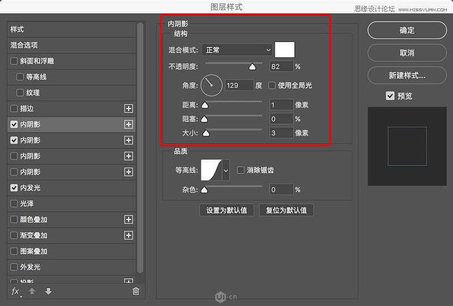This screenshot has width=453, height=306.
Task: Click the angle dial for 角度
Action: [211, 85]
